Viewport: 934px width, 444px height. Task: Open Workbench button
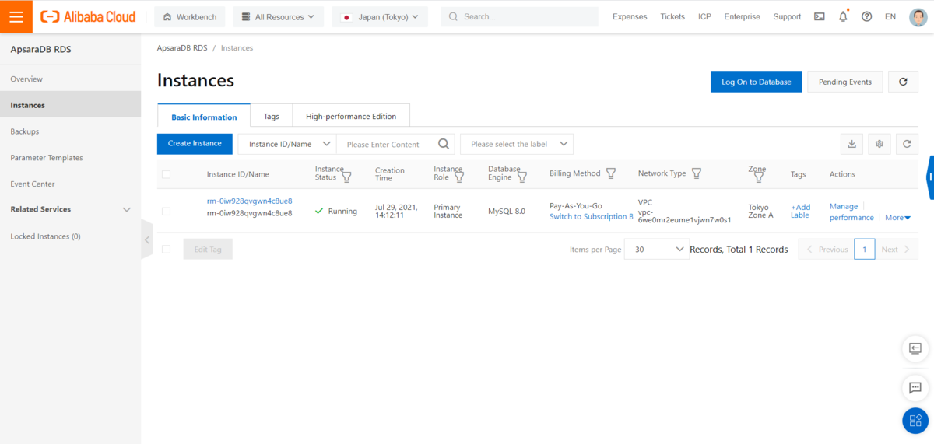click(190, 16)
